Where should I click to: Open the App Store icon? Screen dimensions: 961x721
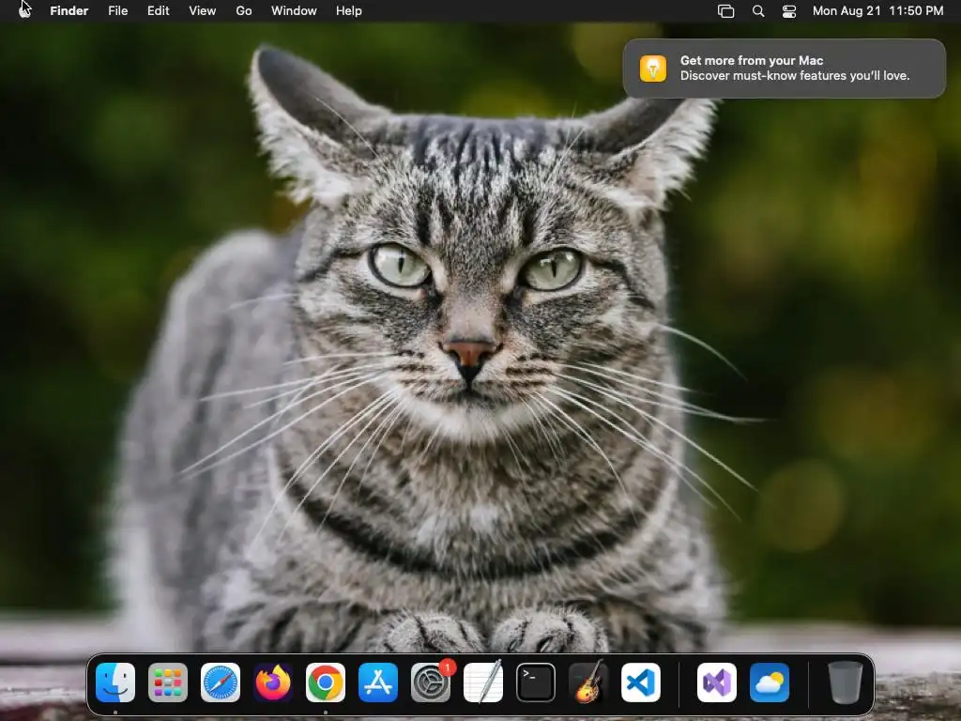tap(378, 683)
